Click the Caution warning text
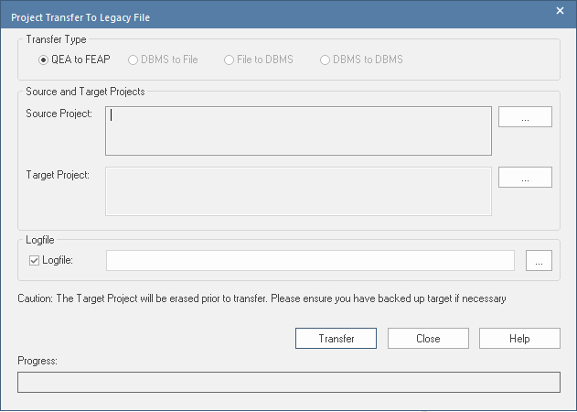This screenshot has height=412, width=577. (x=262, y=298)
